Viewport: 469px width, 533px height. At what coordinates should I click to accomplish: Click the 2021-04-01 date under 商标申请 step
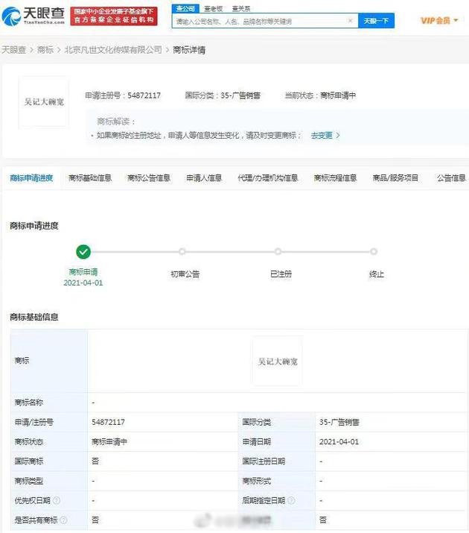pyautogui.click(x=83, y=283)
